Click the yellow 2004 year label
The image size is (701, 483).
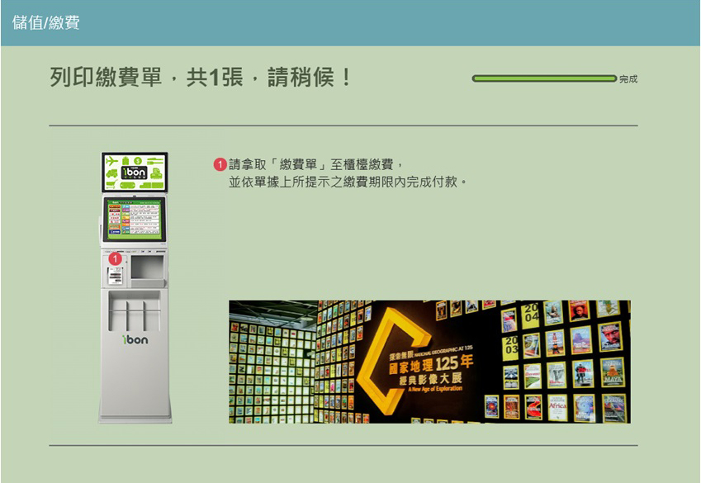point(529,315)
